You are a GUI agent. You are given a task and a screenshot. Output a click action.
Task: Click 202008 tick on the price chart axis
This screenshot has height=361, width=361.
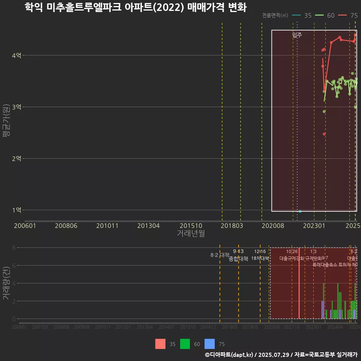pyautogui.click(x=273, y=226)
